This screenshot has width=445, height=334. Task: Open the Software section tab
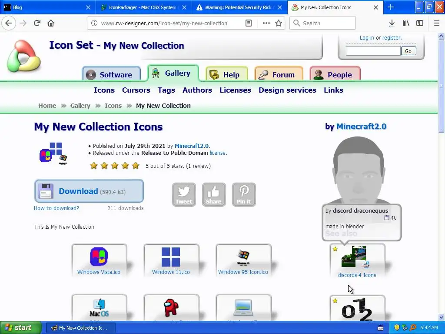pyautogui.click(x=112, y=74)
